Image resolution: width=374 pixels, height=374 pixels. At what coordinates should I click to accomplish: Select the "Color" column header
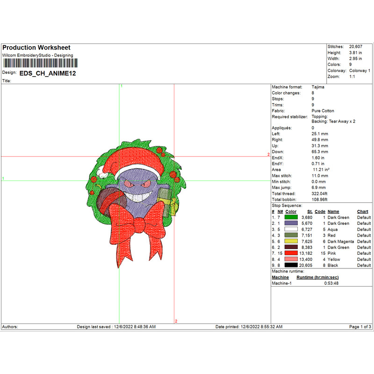click(290, 212)
